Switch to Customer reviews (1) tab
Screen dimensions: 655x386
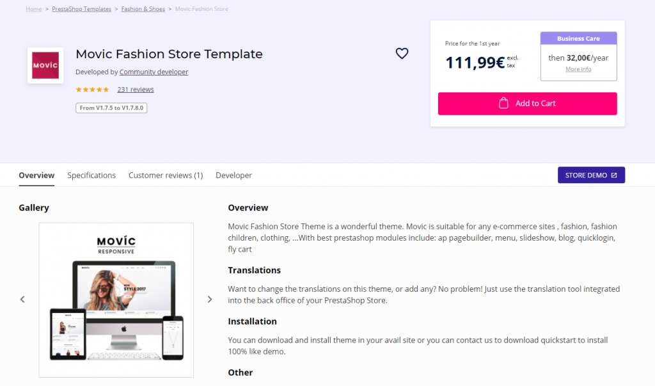point(166,175)
